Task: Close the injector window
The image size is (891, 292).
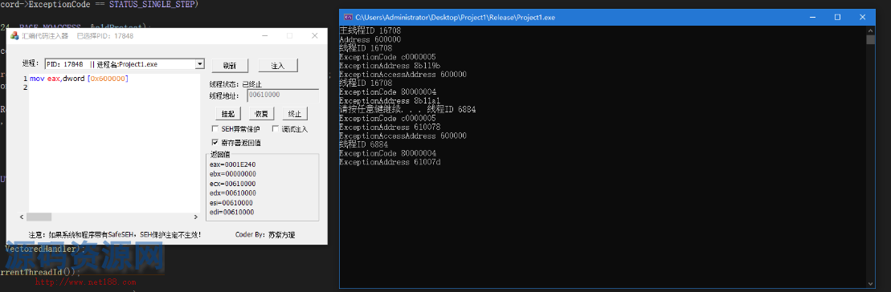Action: (314, 36)
